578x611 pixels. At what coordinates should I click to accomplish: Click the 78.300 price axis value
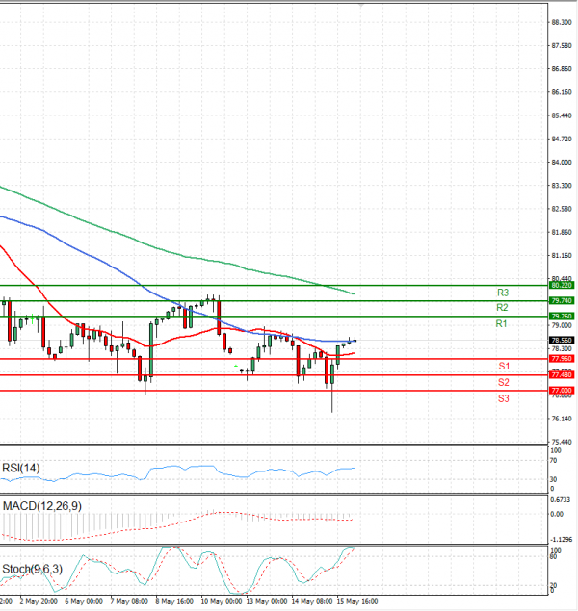pyautogui.click(x=562, y=348)
